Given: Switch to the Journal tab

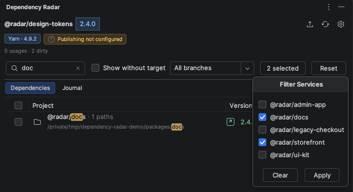Looking at the screenshot, I should (x=72, y=88).
